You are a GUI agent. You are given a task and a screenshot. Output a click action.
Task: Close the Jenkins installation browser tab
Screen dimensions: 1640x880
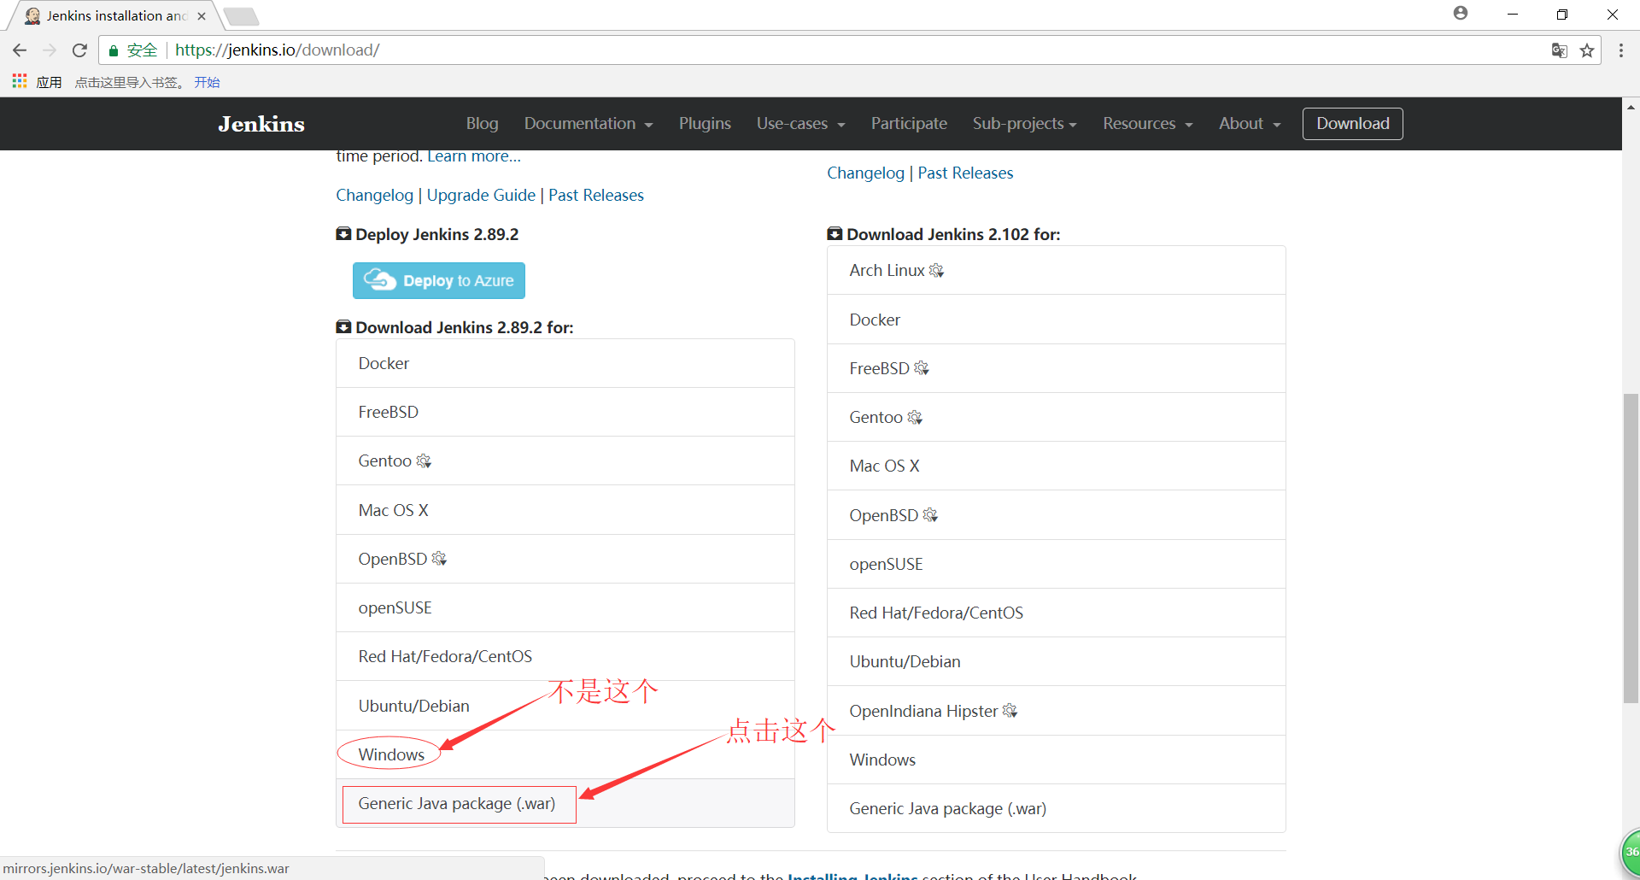click(202, 16)
